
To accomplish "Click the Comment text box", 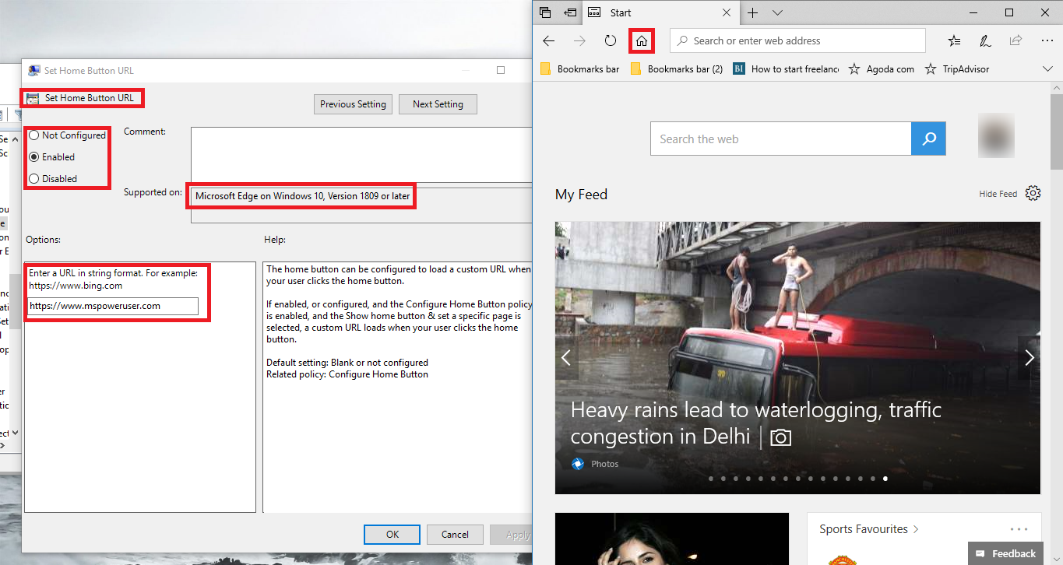I will click(x=361, y=154).
